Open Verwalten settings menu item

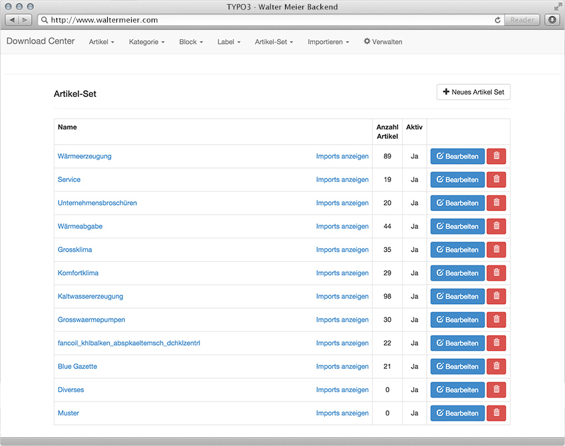(x=383, y=42)
